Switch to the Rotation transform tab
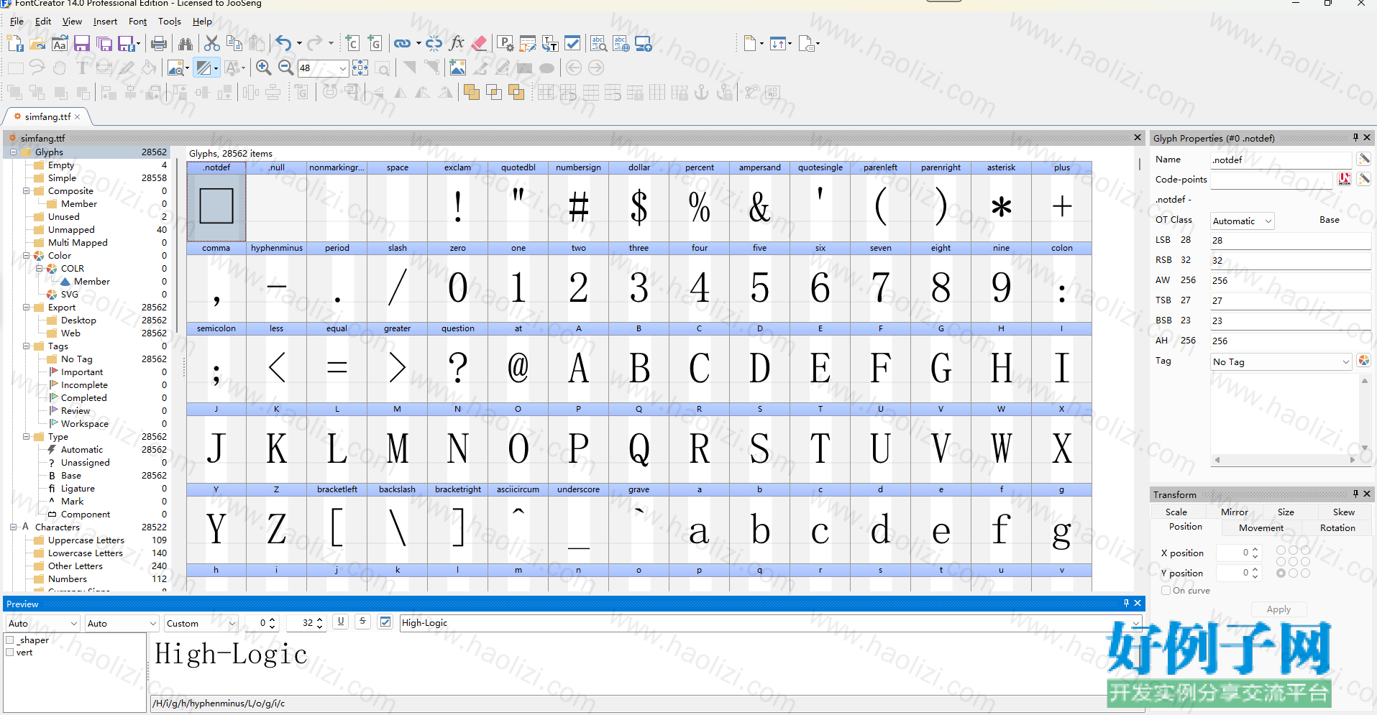1377x715 pixels. [1337, 528]
